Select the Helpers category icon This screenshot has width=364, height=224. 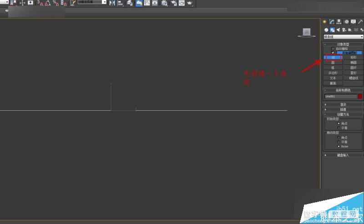(350, 30)
